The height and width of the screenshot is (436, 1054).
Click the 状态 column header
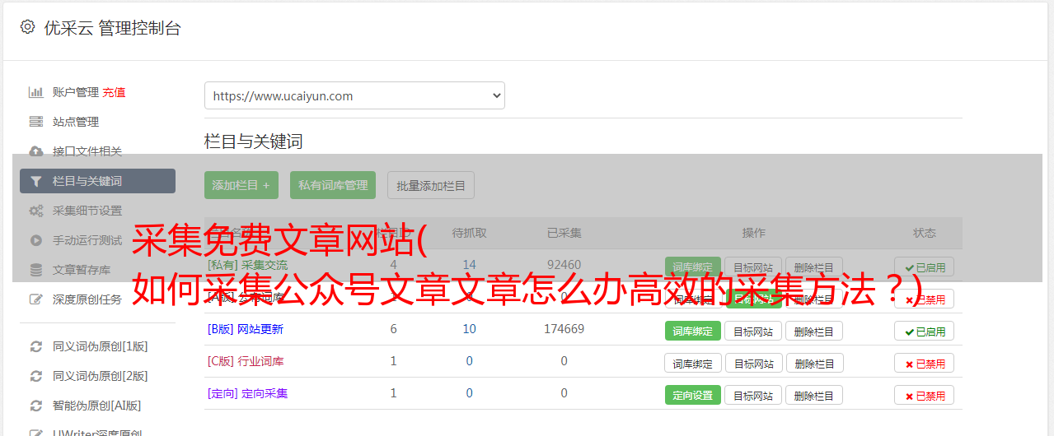(x=925, y=233)
